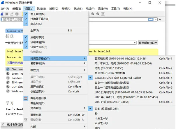Expand 缩放(Z) submenu
Image resolution: width=176 pixels, height=129 pixels.
coord(55,70)
